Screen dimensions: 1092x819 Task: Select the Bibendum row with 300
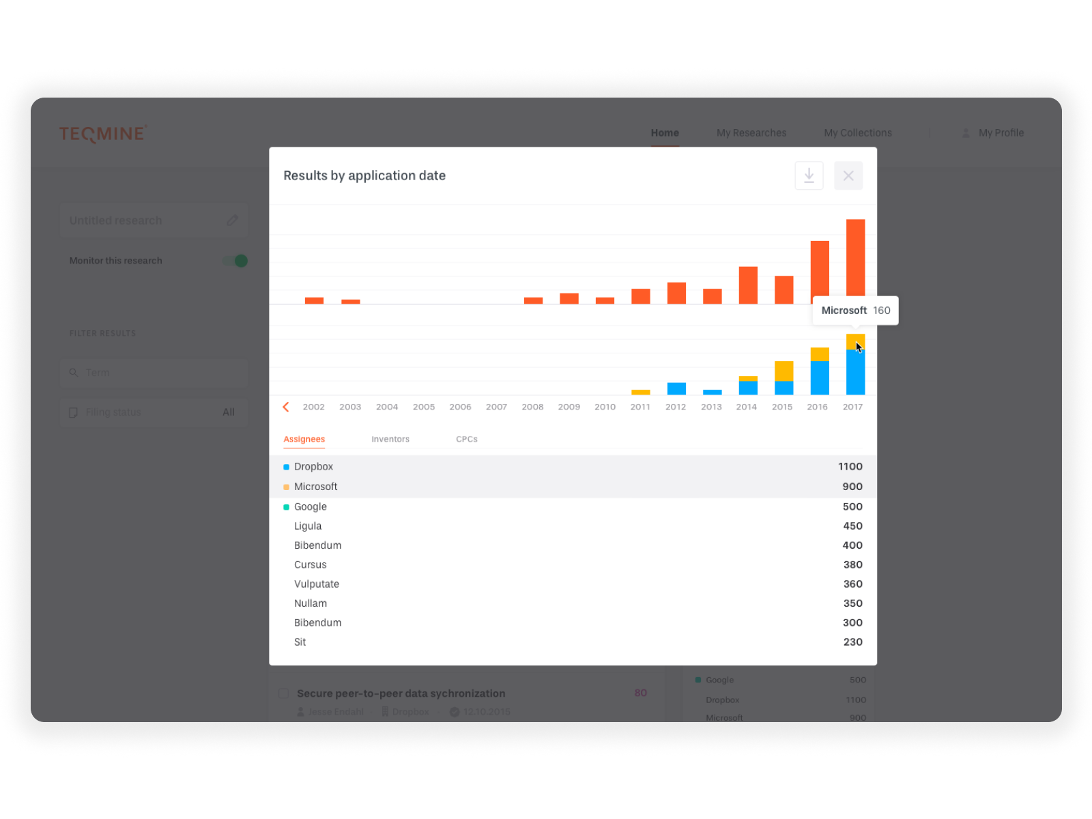[573, 622]
